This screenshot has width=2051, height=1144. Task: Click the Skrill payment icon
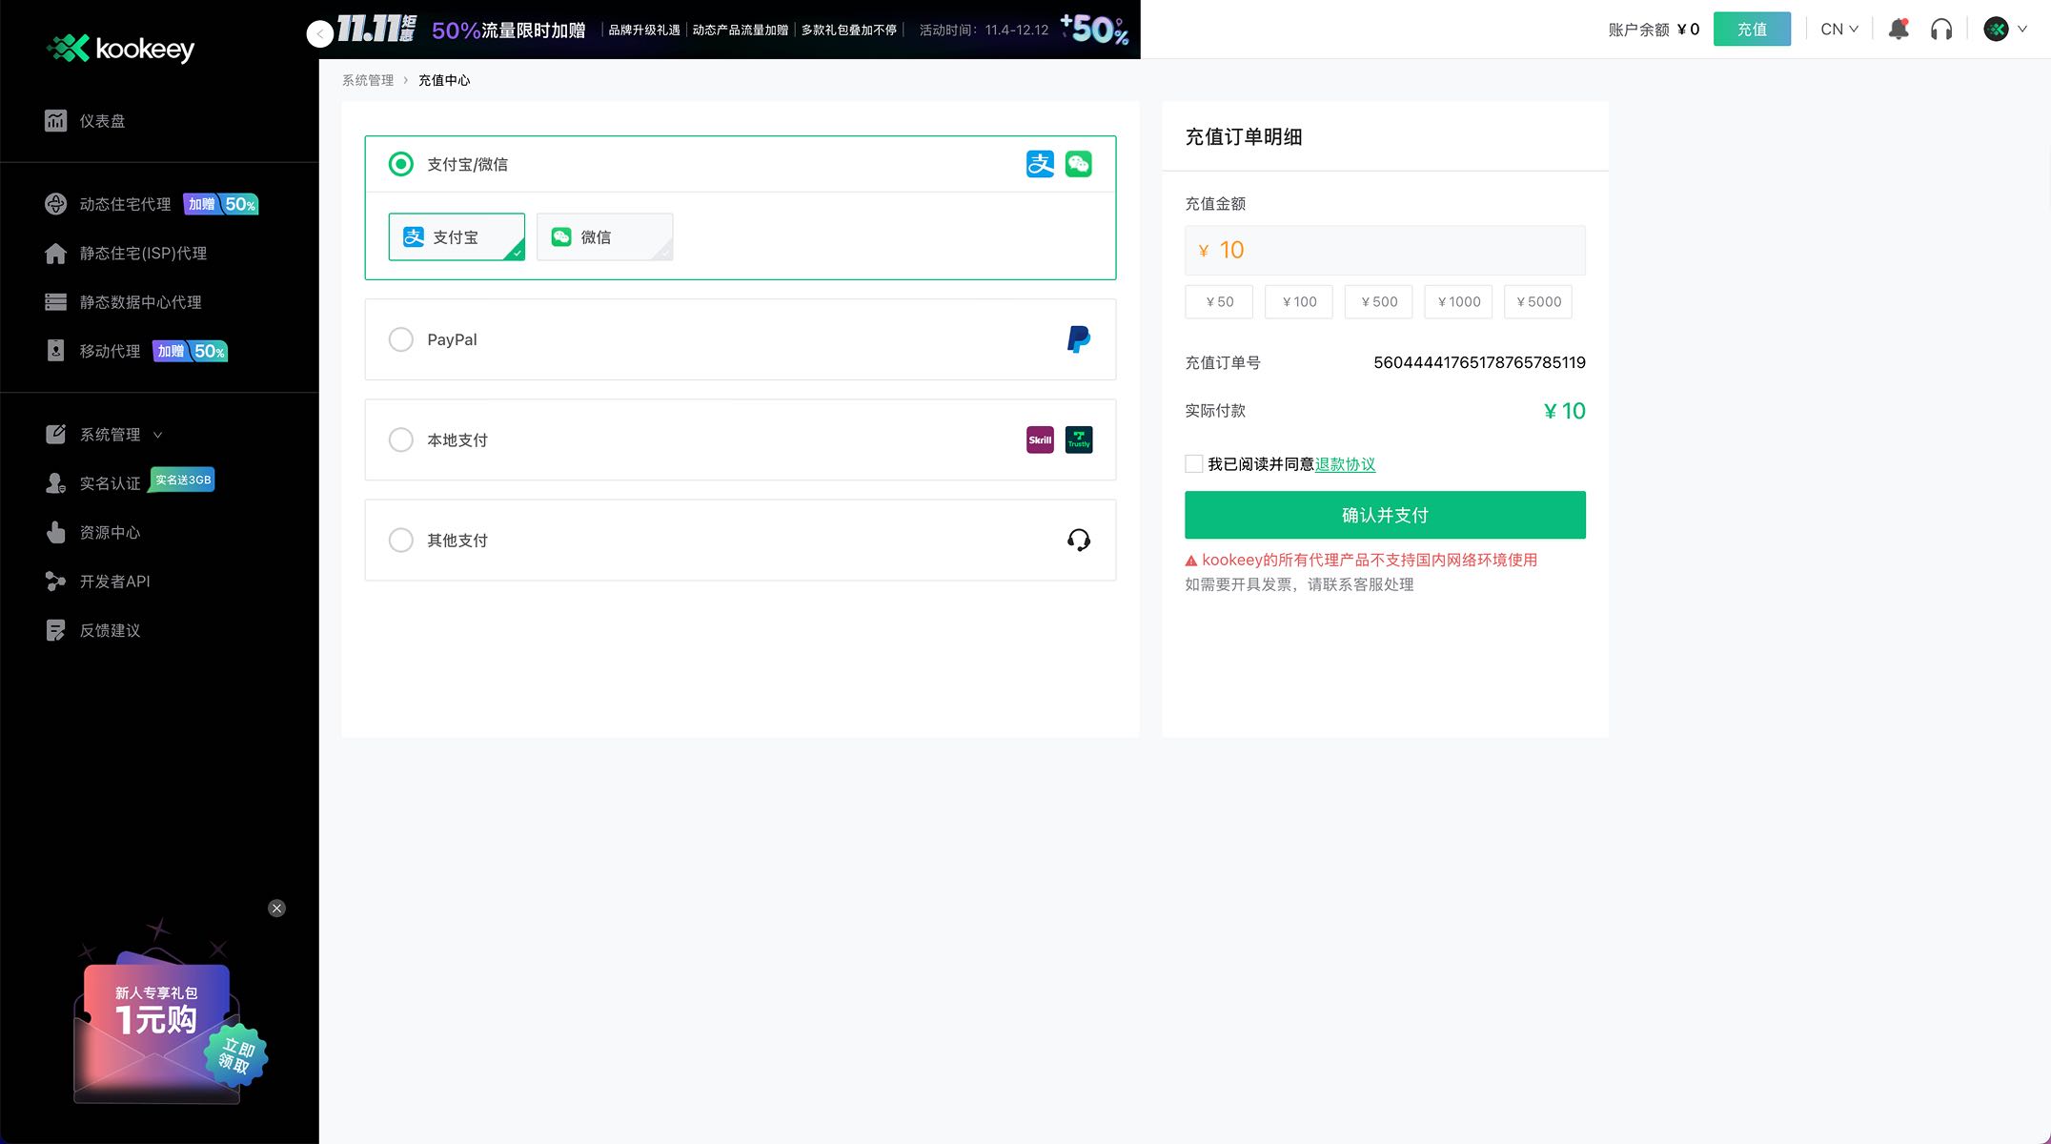tap(1040, 439)
